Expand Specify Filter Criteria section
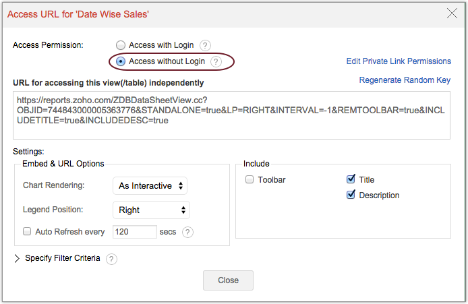 [x=17, y=258]
